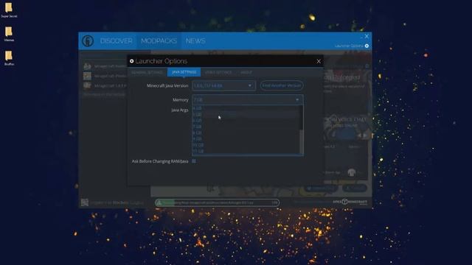Switch to the General Settings tab

(x=147, y=72)
